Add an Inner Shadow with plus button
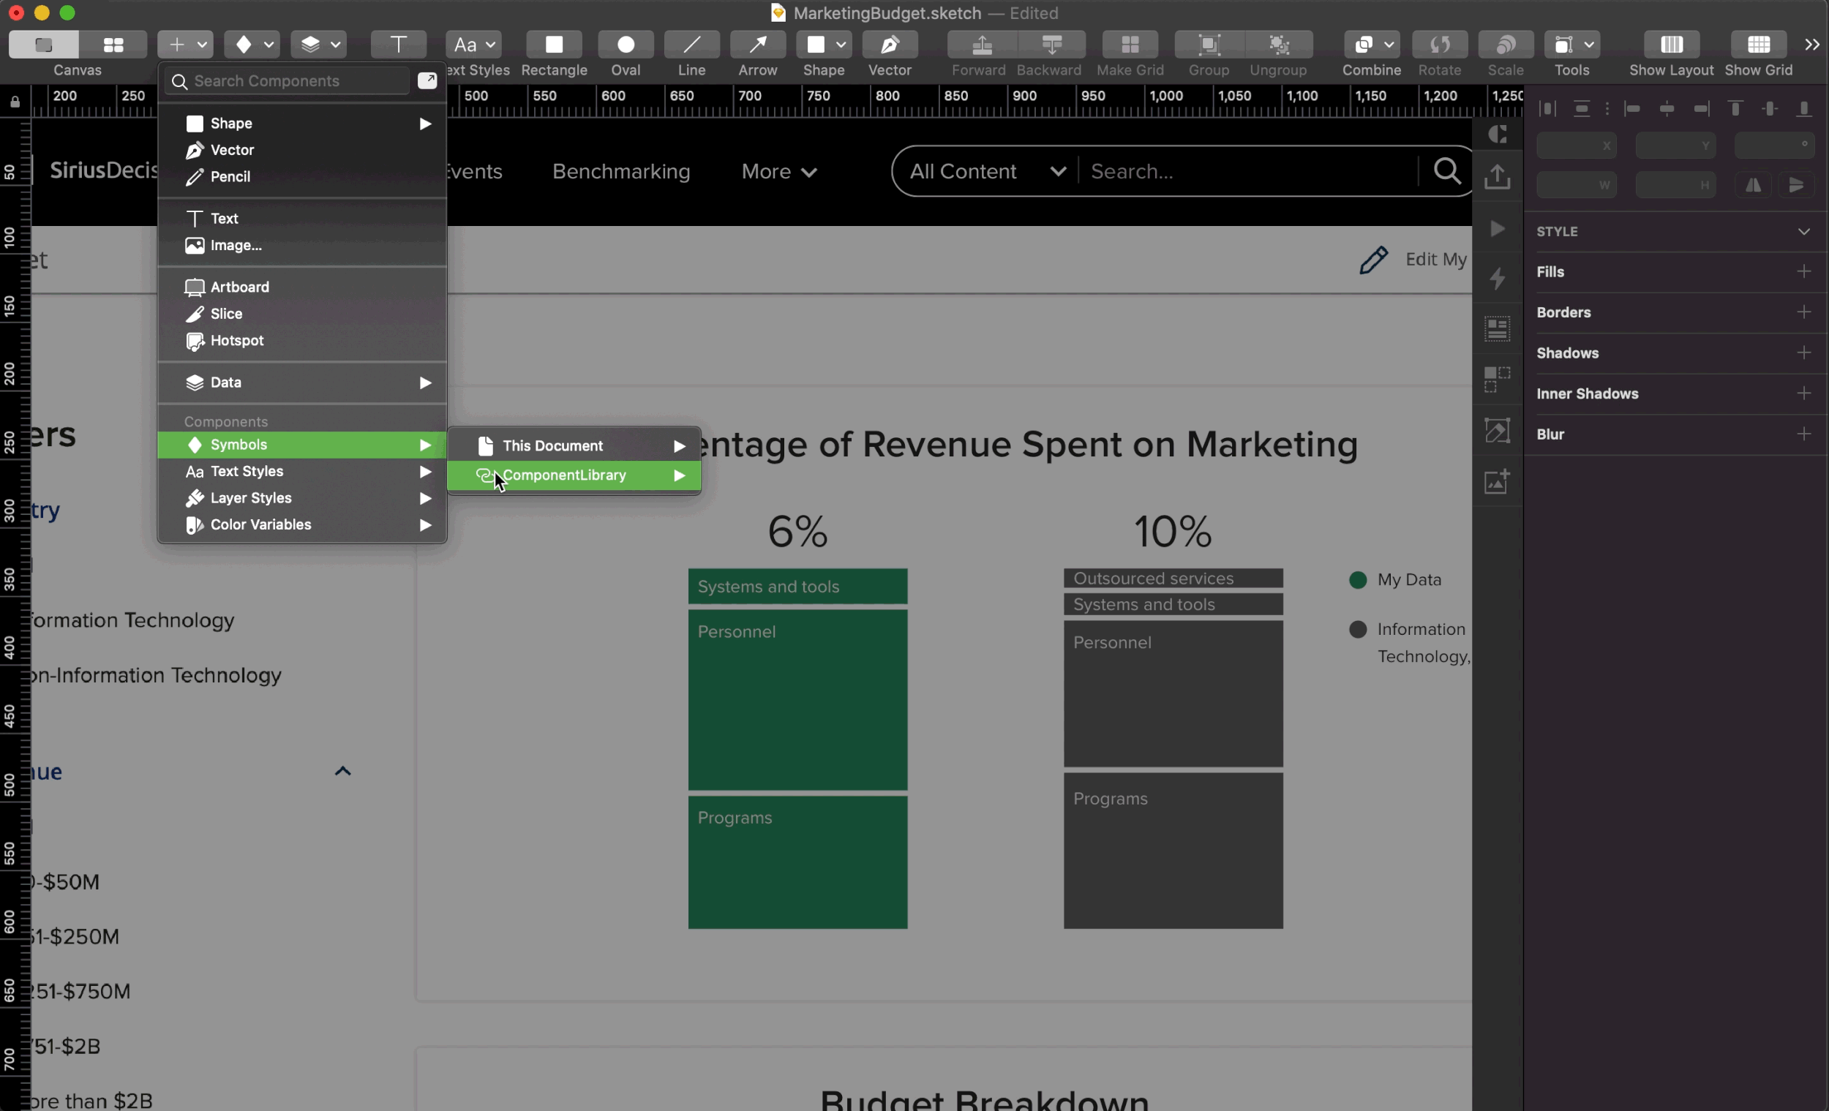Screen dimensions: 1829x1111 (1804, 393)
